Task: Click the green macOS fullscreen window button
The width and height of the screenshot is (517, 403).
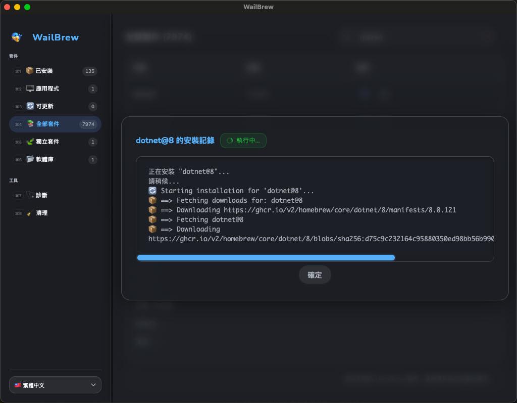Action: 27,7
